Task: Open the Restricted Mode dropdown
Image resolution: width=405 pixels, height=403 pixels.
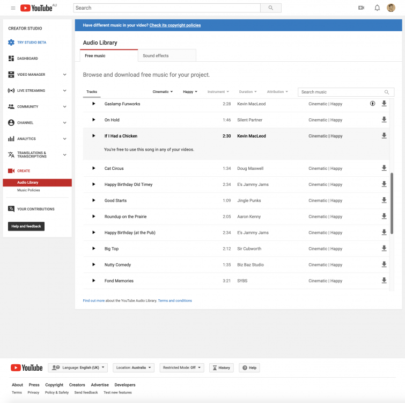Action: click(182, 368)
